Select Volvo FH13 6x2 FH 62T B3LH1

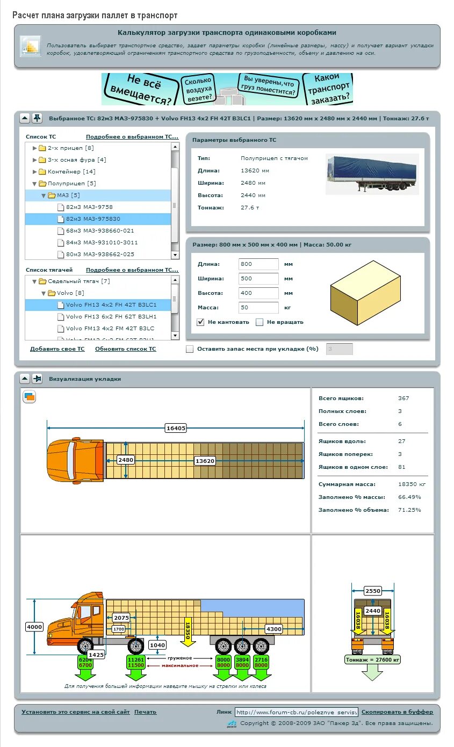(98, 317)
